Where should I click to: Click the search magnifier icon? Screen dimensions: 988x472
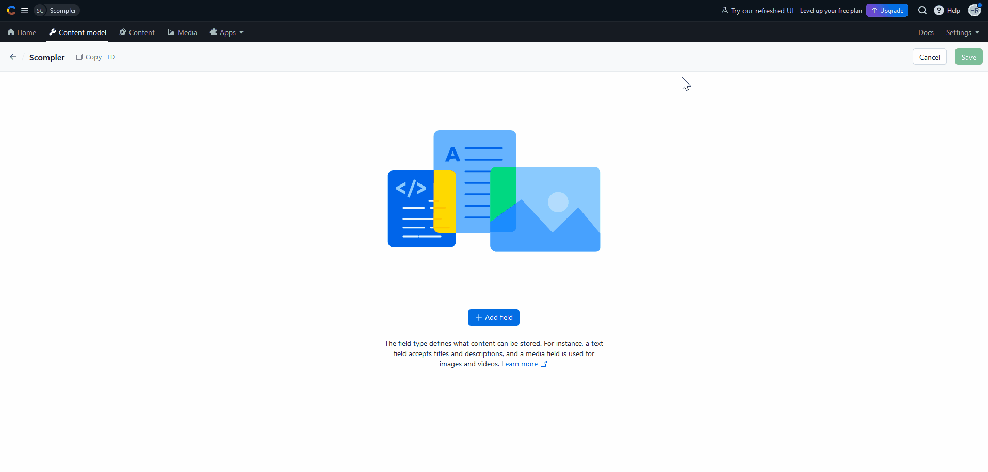point(922,10)
